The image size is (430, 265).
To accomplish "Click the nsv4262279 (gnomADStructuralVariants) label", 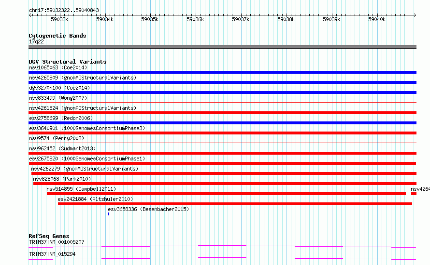I will (85, 169).
